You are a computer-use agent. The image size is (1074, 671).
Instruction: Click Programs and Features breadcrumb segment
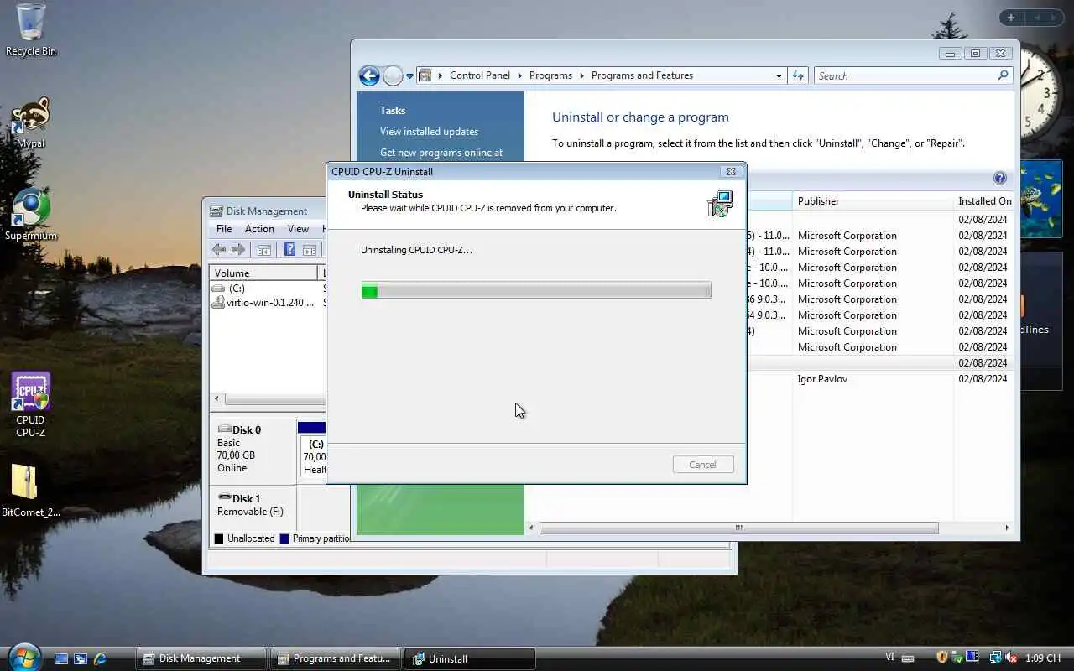click(642, 75)
